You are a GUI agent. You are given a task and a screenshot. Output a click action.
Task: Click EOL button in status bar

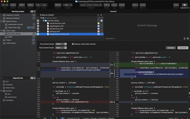45,118
